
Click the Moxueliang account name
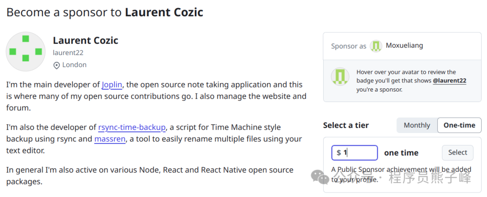(404, 46)
